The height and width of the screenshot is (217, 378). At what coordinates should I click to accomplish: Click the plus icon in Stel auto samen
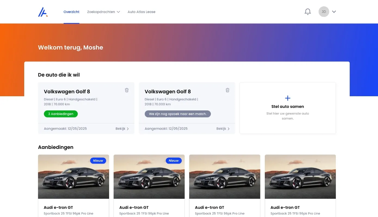(x=287, y=98)
